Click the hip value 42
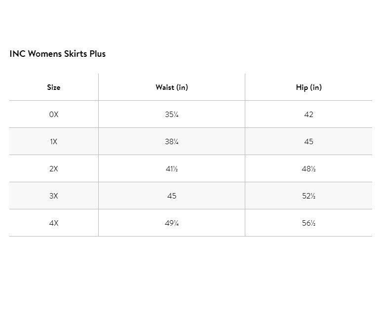Viewport: 379px width, 319px height. [x=308, y=115]
